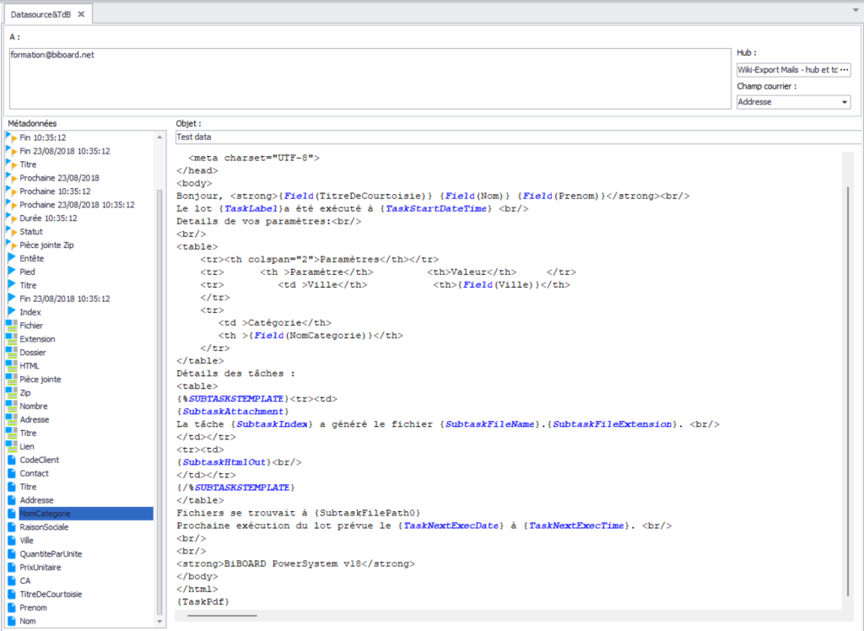
Task: Click 'BiBOARD PowerSystem v18' line in the editor
Action: (296, 564)
